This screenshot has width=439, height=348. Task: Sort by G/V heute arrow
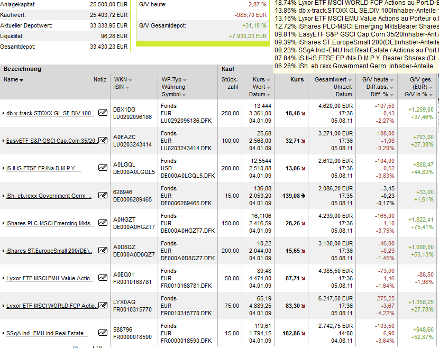point(392,80)
